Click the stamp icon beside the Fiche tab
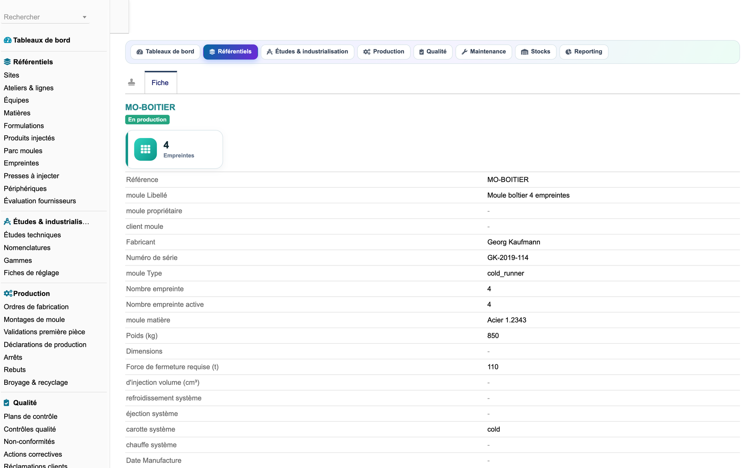This screenshot has height=468, width=756. point(132,82)
